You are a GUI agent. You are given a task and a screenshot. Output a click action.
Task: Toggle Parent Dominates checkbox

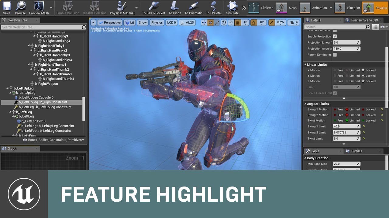(335, 55)
